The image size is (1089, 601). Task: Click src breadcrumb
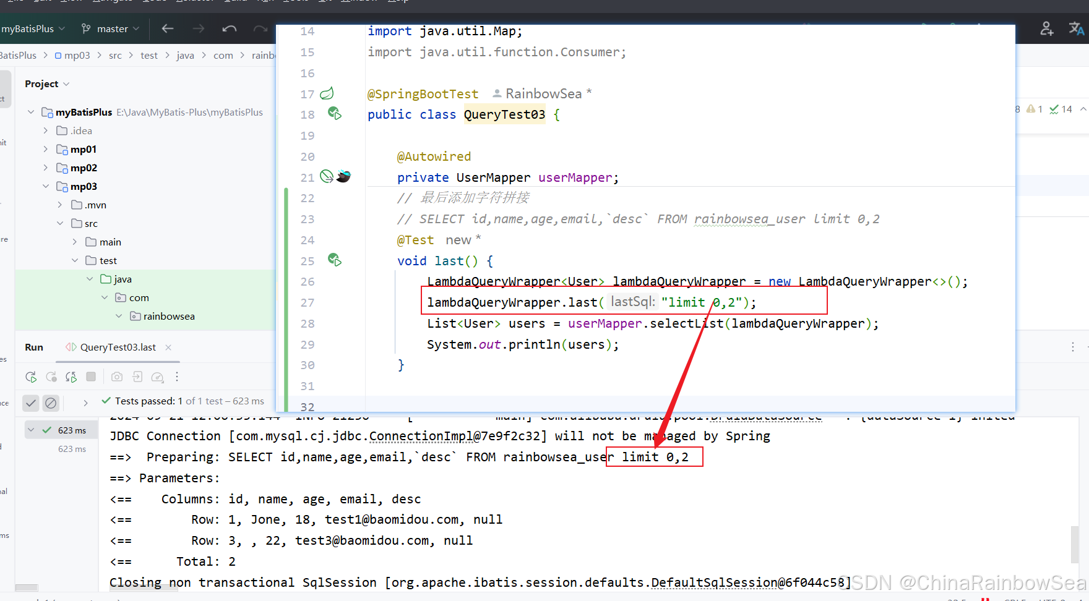pos(115,55)
